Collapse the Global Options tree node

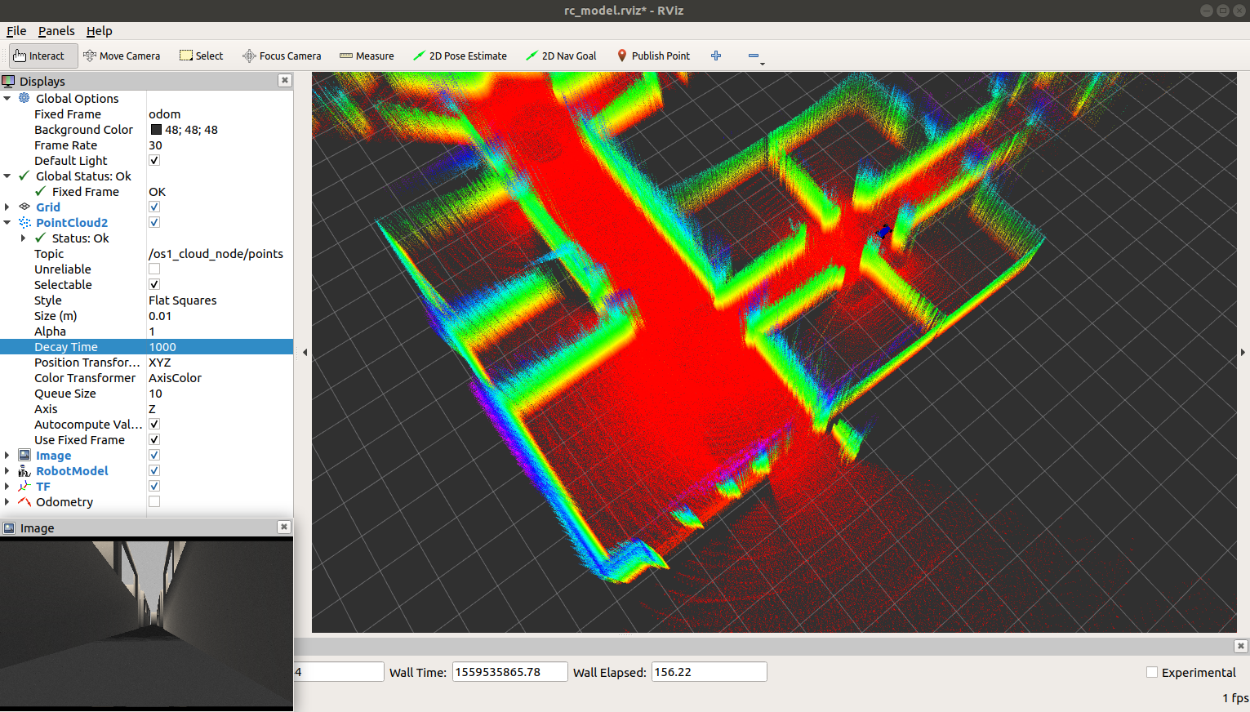tap(7, 98)
